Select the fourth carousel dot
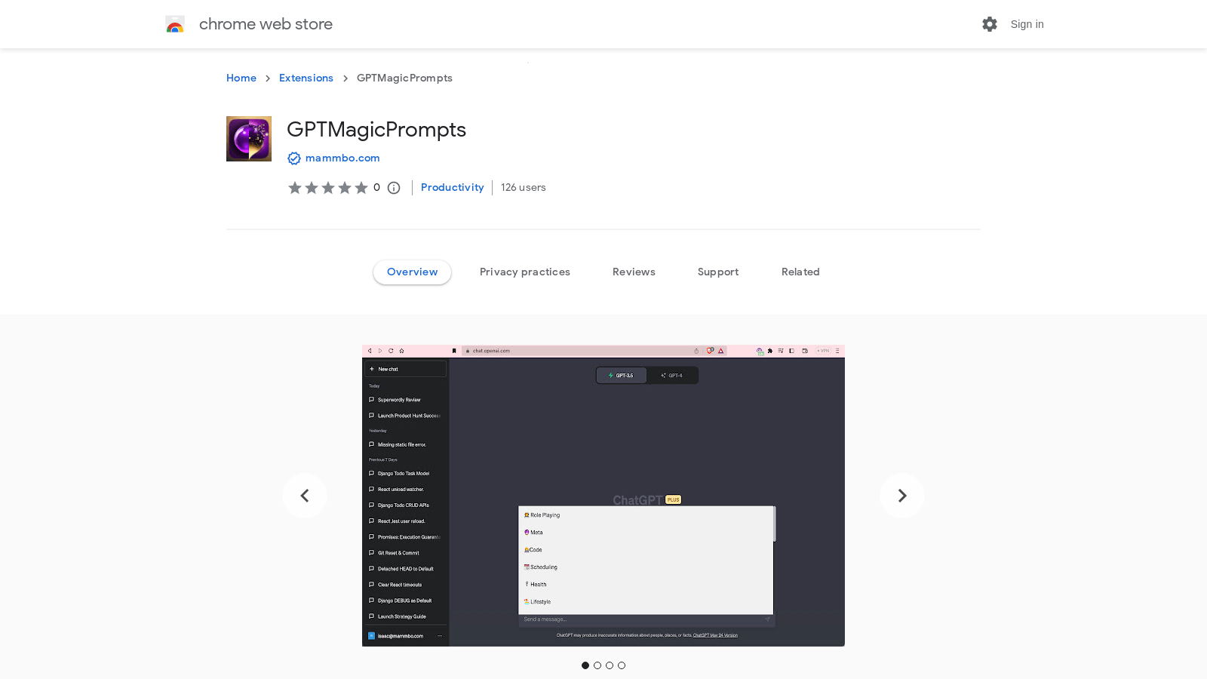The width and height of the screenshot is (1207, 679). pos(622,665)
